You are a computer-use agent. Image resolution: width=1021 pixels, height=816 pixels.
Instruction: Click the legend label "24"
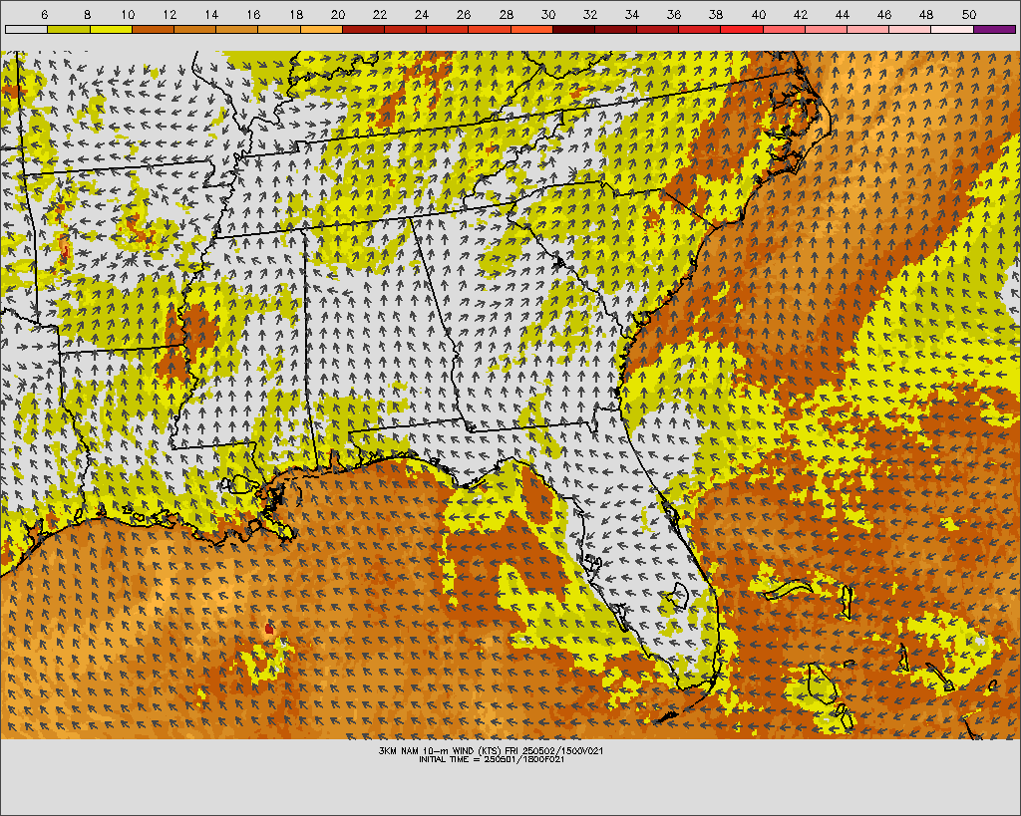click(422, 15)
